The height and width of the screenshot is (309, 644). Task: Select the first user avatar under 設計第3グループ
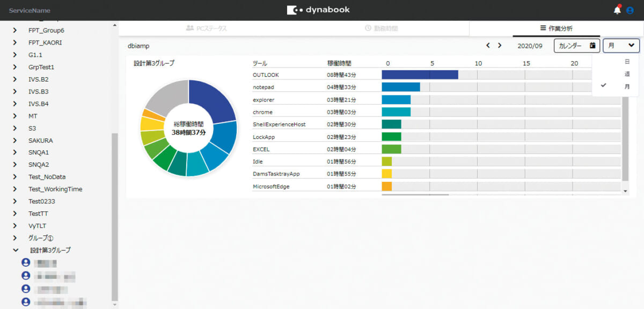25,263
